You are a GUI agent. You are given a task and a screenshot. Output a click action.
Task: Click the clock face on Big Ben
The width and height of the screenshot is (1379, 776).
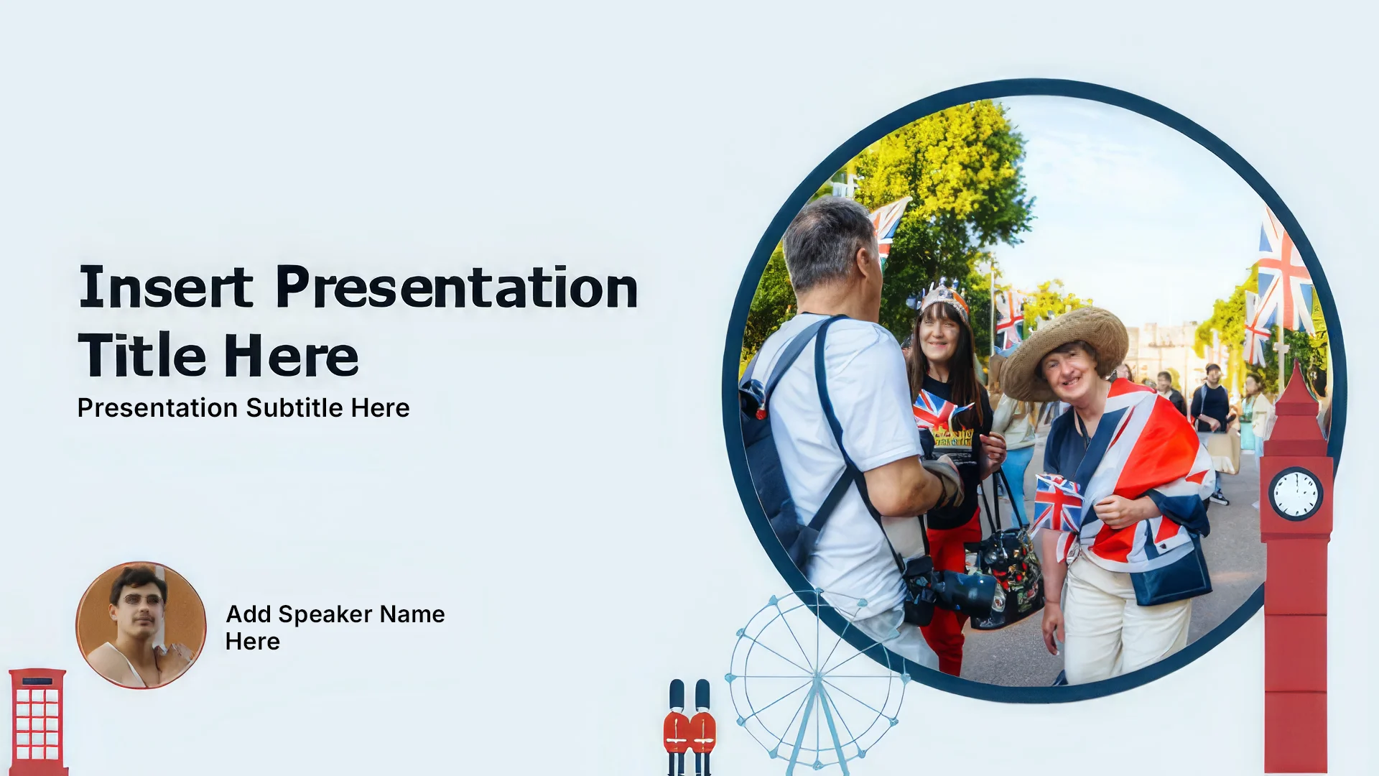click(1296, 494)
